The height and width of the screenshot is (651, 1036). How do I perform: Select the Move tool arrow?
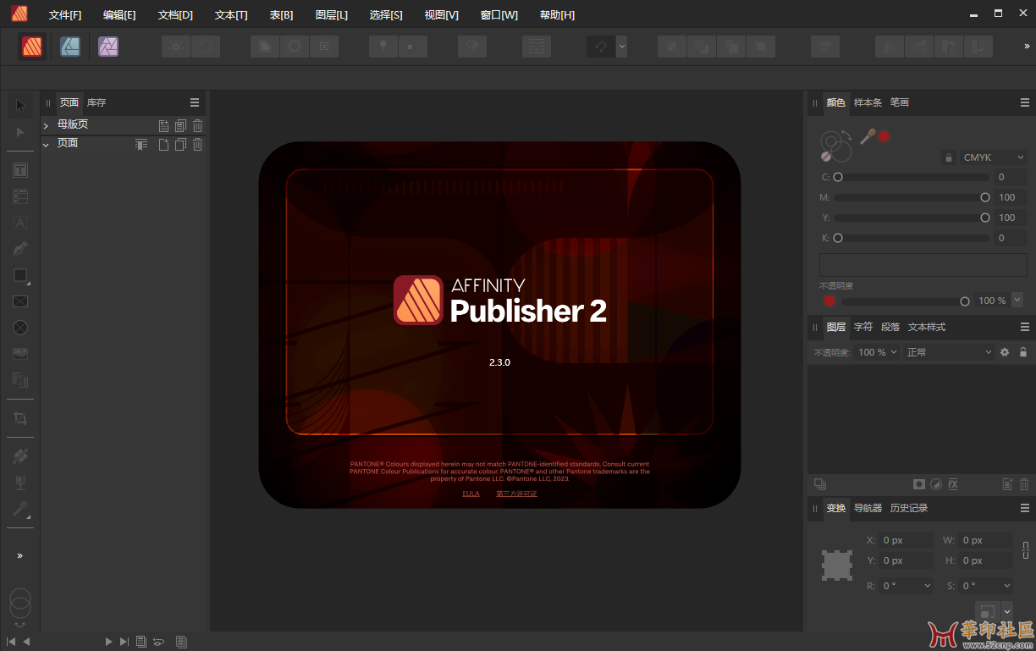coord(20,105)
